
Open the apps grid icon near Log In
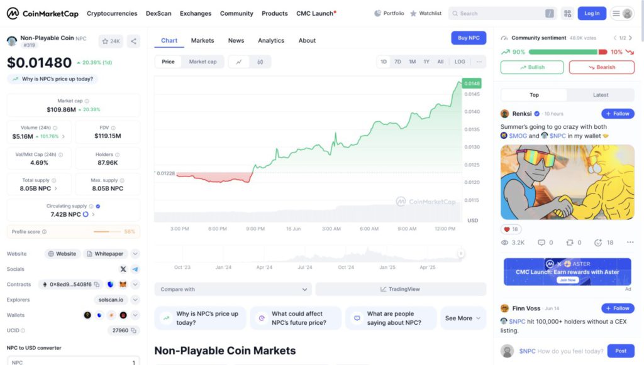[568, 14]
